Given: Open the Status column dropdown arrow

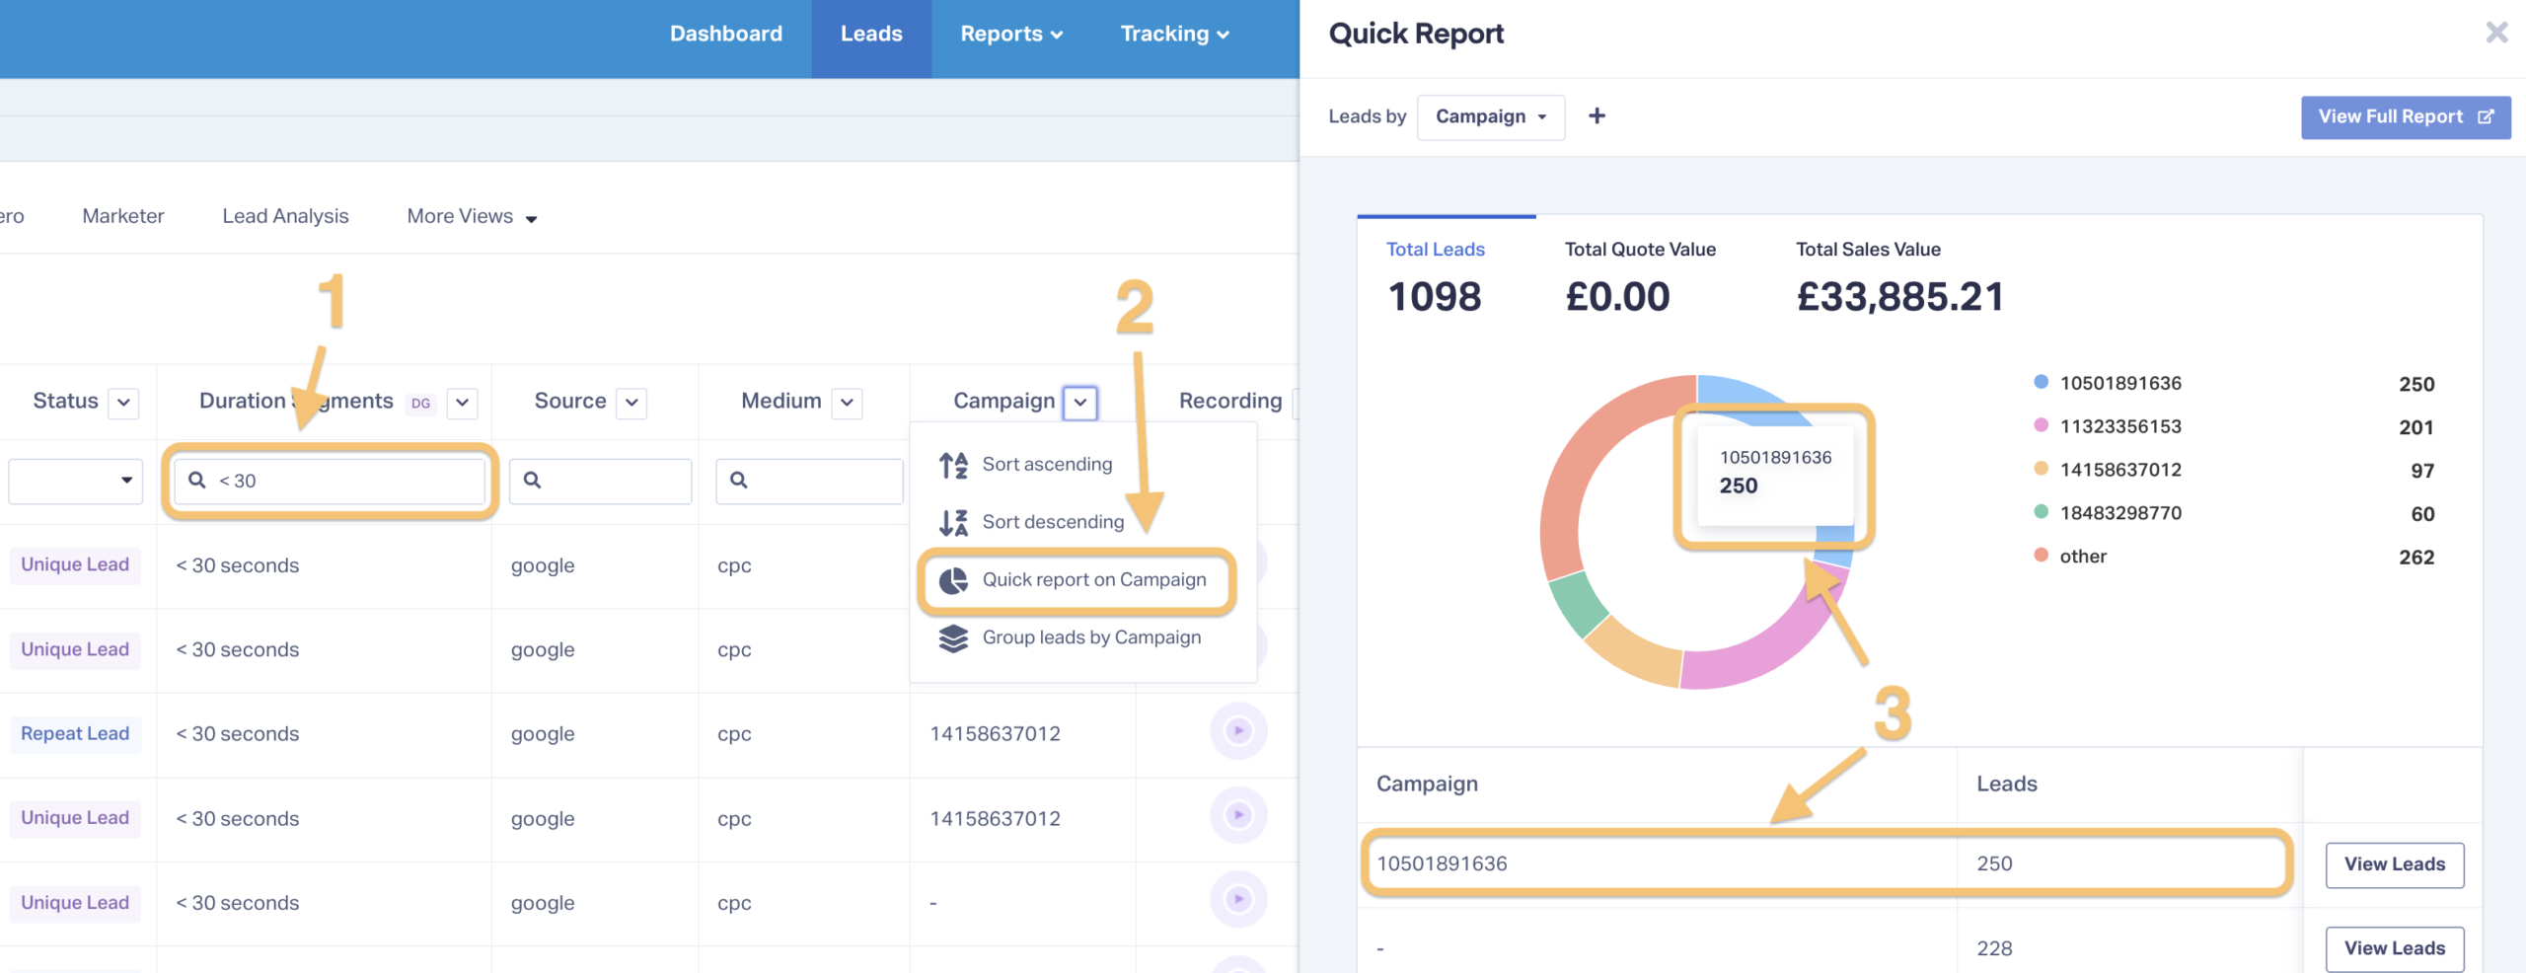Looking at the screenshot, I should point(123,403).
